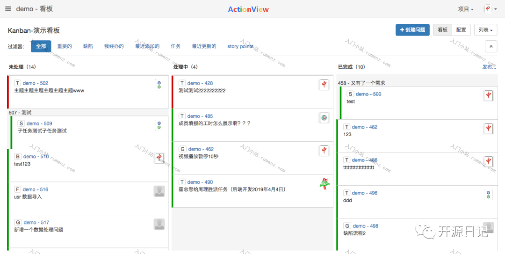Viewport: 505px width, 254px height.
Task: Open issue demo - 516
Action: [x=36, y=189]
